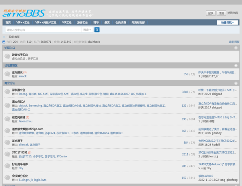
Task: Click the forum icon beside 正点原子
Action: (x=7, y=143)
